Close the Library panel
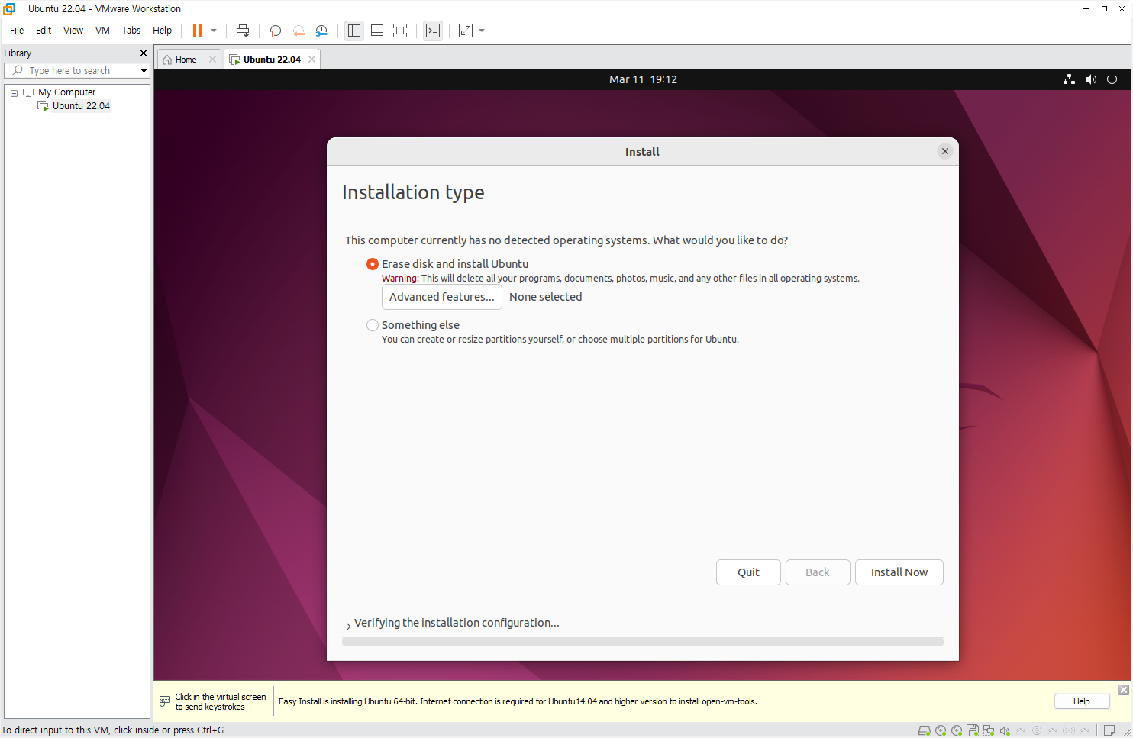 pyautogui.click(x=143, y=53)
